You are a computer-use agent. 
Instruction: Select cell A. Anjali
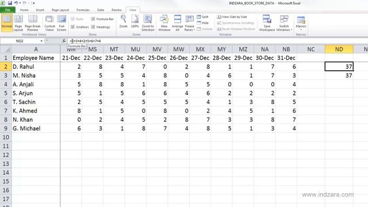point(36,85)
